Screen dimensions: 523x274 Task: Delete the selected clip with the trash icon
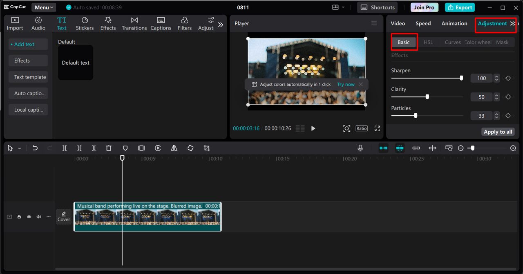(109, 148)
